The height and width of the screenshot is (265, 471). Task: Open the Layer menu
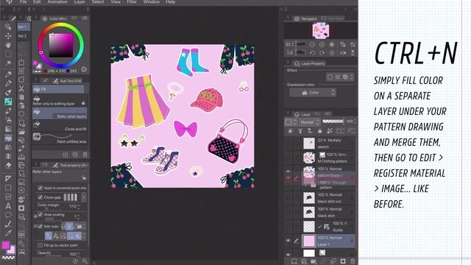click(79, 1)
